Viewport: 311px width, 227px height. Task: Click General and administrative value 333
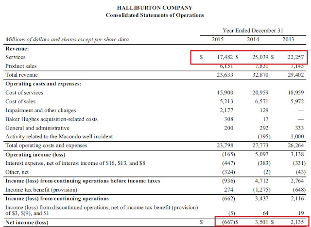point(299,128)
